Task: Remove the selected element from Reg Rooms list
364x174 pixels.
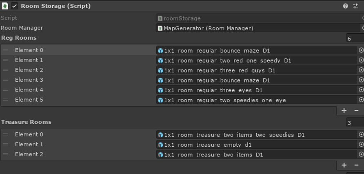Action: [357, 111]
